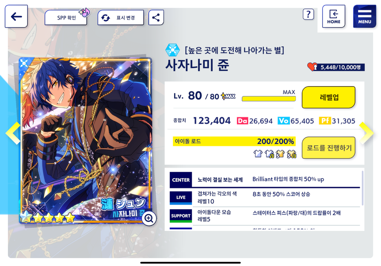Image resolution: width=381 pixels, height=266 pixels.
Task: Open the question mark help icon
Action: (308, 14)
